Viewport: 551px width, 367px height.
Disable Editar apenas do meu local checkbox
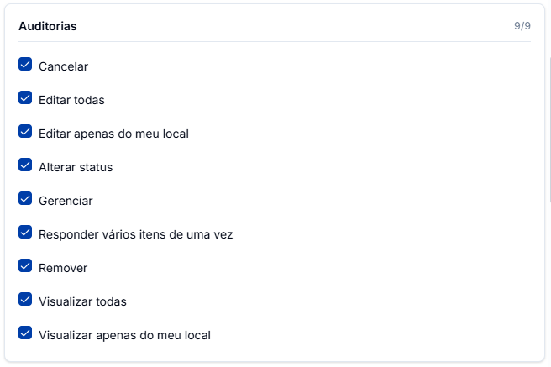pyautogui.click(x=25, y=131)
